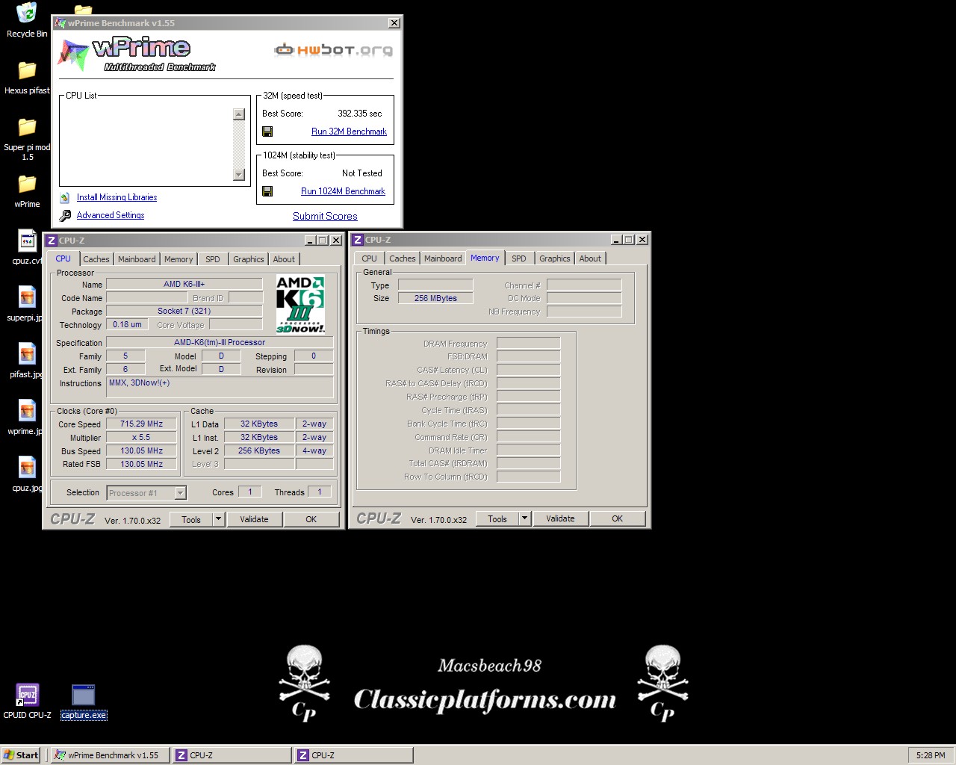Screen dimensions: 956x765
Task: Open Install Missing Libraries link
Action: (117, 197)
